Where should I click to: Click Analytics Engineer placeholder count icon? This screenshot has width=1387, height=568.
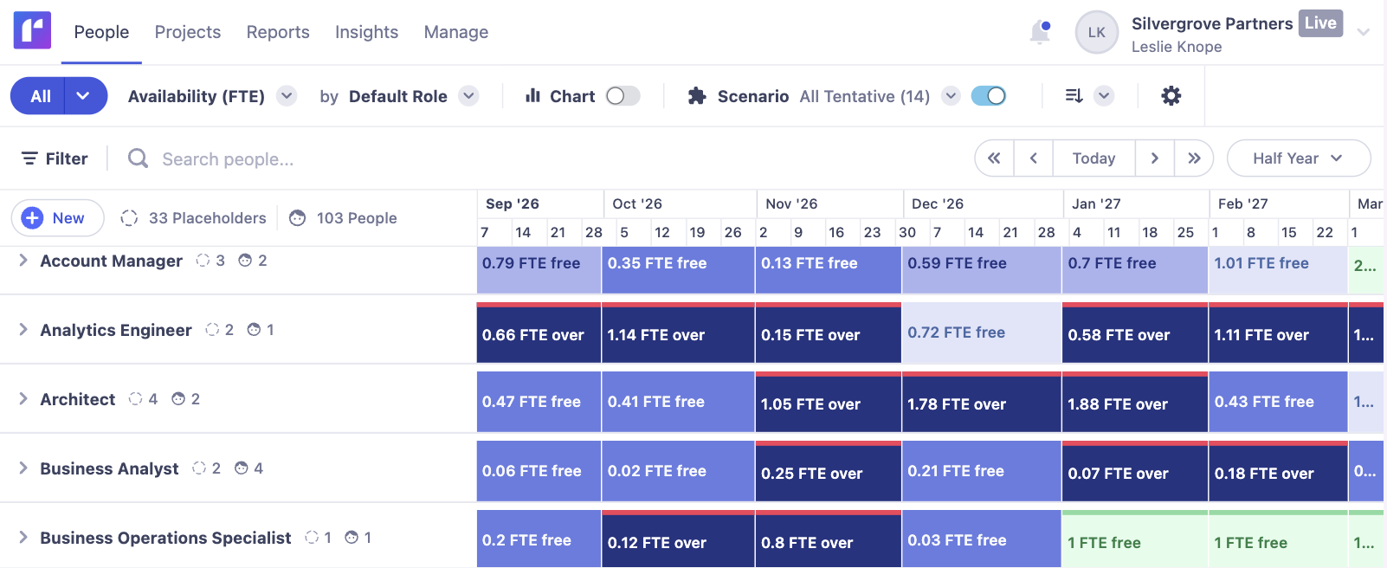click(212, 330)
